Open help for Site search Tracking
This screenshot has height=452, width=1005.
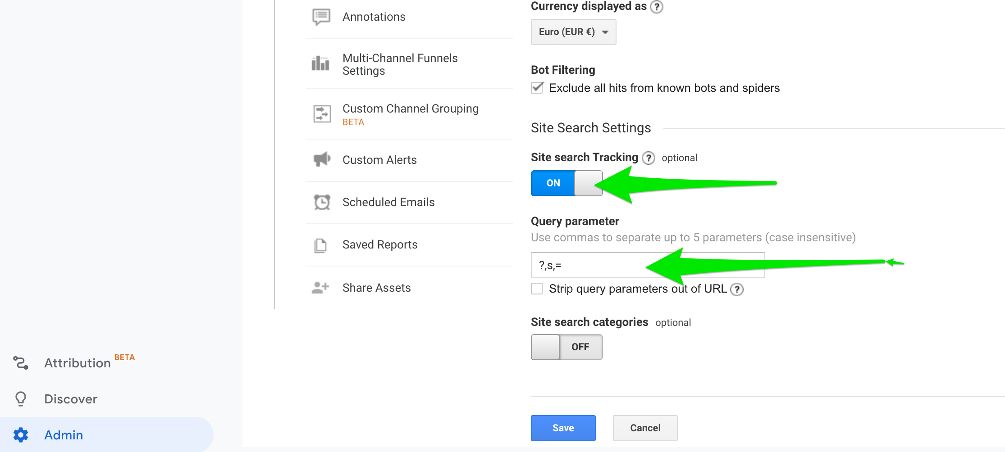(648, 158)
